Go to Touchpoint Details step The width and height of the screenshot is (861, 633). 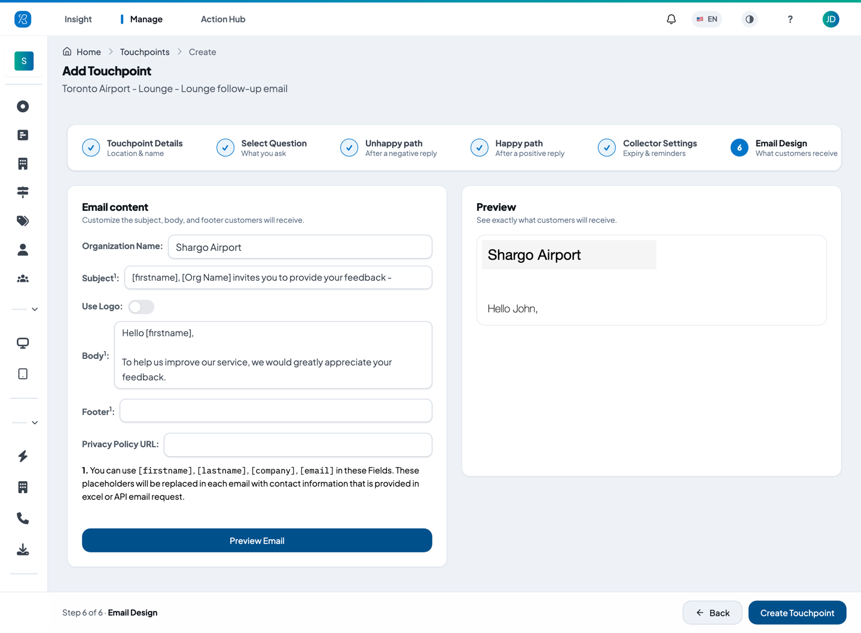click(x=132, y=148)
